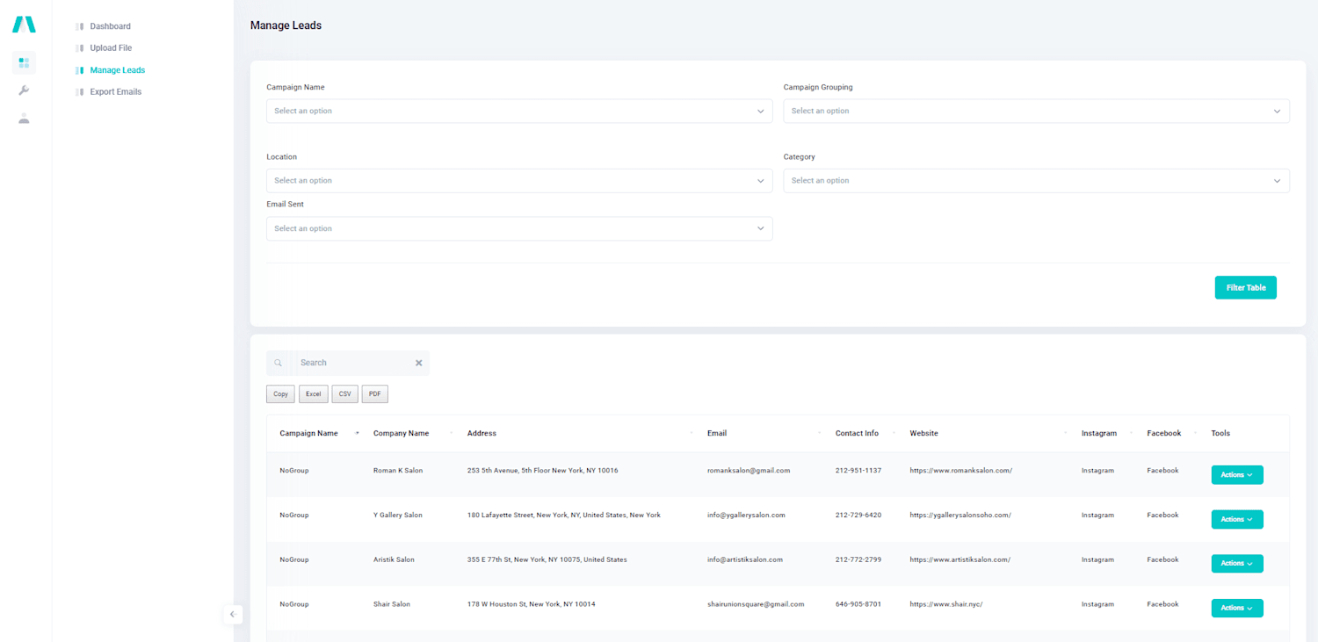This screenshot has height=642, width=1318.
Task: Click address 180 Lafayette Street
Action: (564, 515)
